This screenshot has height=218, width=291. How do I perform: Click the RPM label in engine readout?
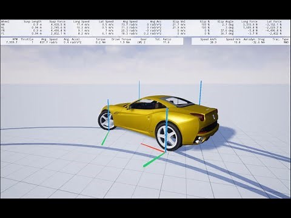15,39
